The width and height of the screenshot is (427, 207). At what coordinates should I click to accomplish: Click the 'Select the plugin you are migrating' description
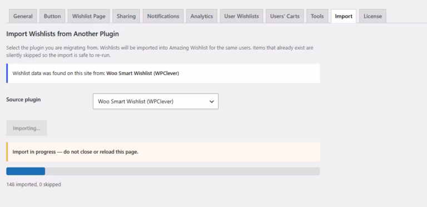[x=160, y=51]
